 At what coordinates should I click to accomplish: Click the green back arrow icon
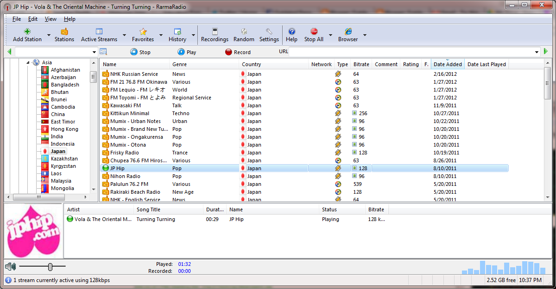tap(10, 52)
